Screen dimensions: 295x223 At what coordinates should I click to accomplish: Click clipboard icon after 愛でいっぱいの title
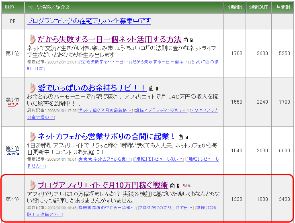(151, 88)
